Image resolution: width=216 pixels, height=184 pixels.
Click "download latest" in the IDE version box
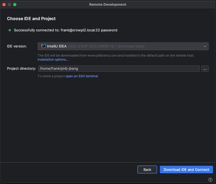tap(131, 46)
